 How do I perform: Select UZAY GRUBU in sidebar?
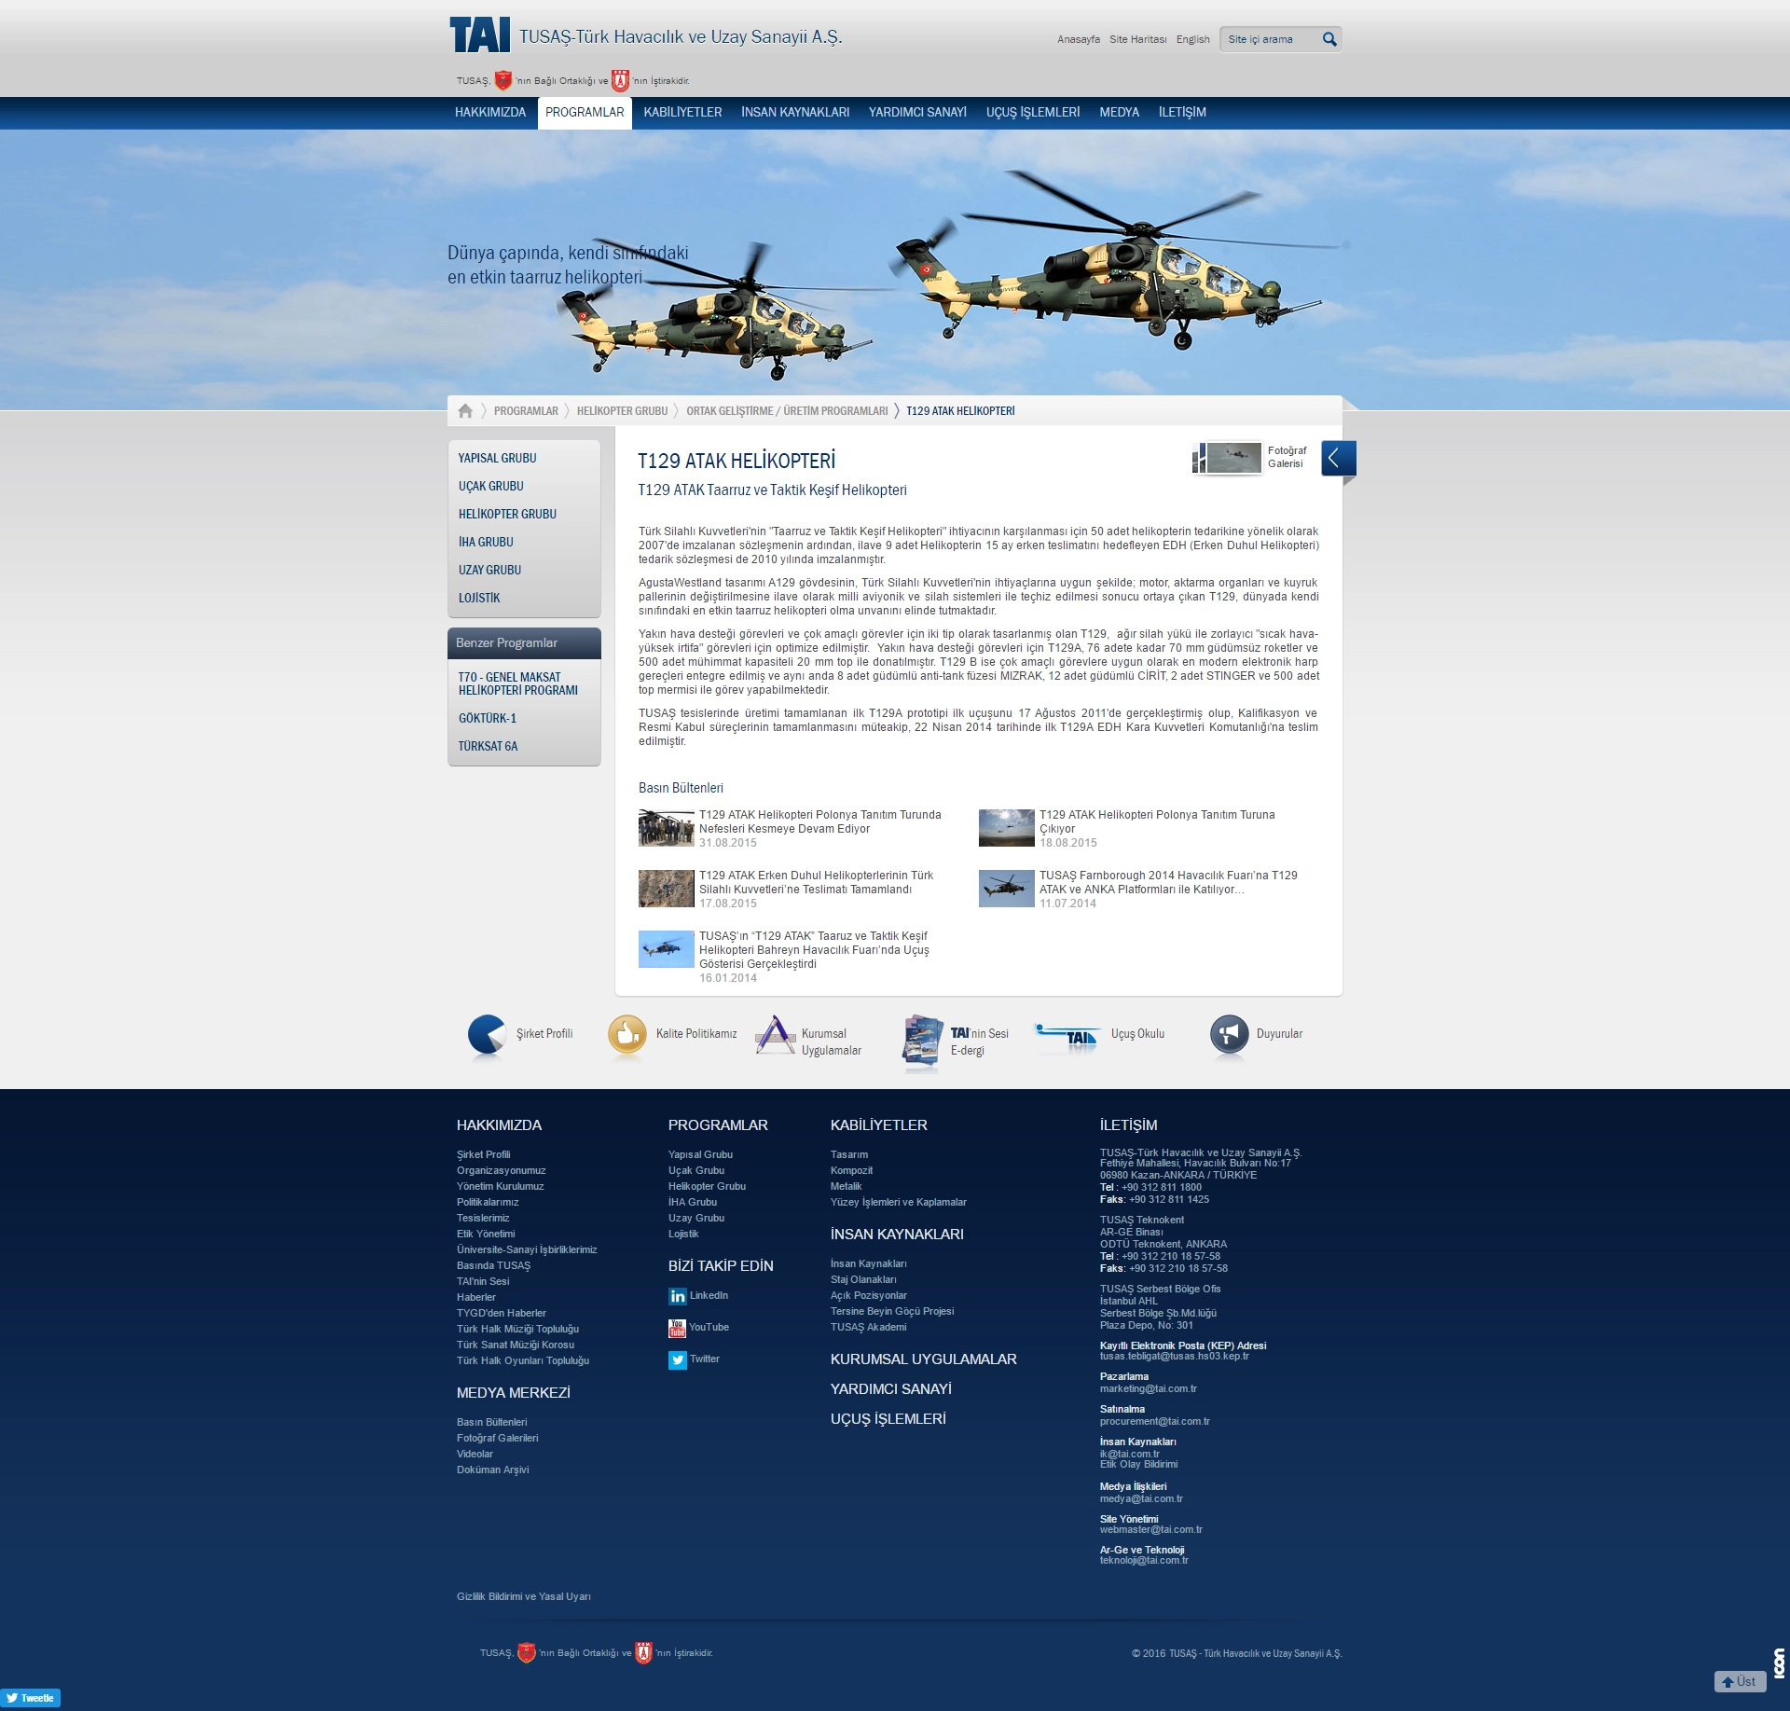[x=489, y=570]
